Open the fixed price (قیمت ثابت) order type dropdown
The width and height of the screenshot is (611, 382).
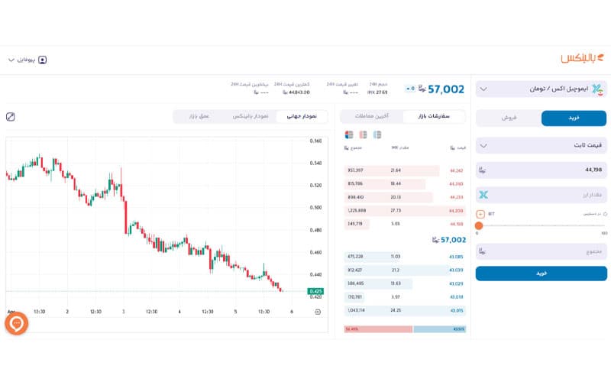click(541, 145)
